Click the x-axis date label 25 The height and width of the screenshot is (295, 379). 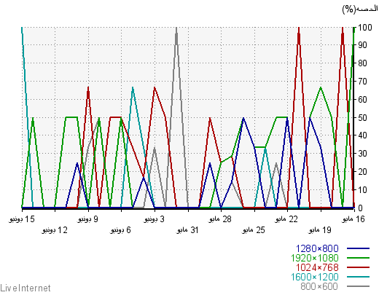254,230
